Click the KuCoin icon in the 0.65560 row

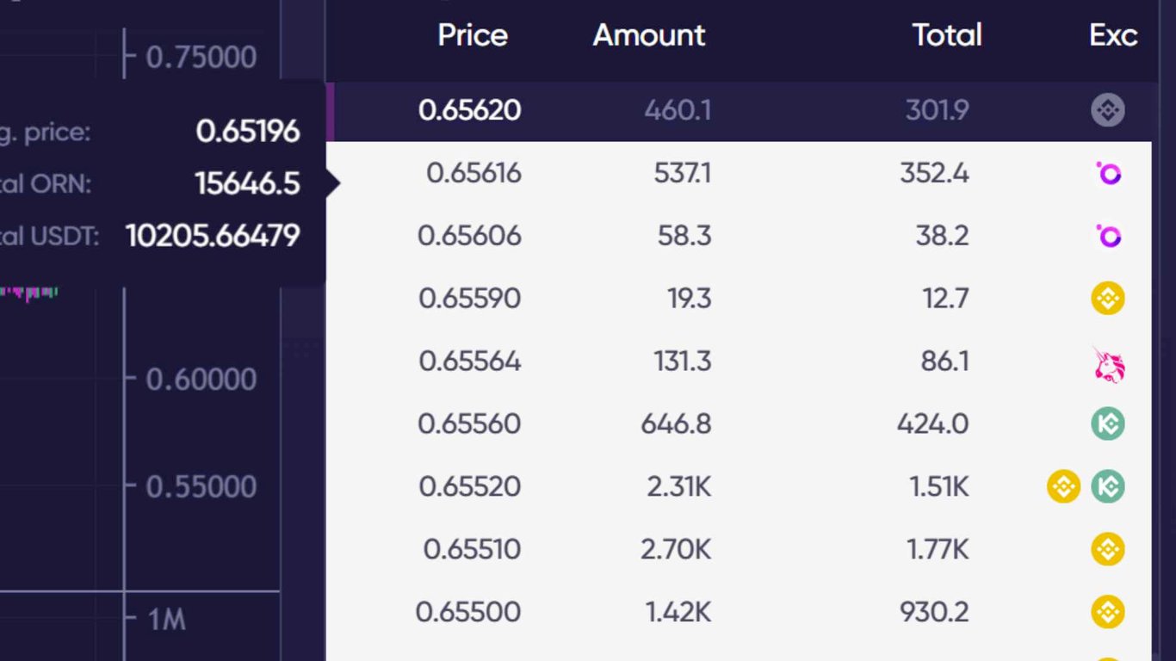1108,423
